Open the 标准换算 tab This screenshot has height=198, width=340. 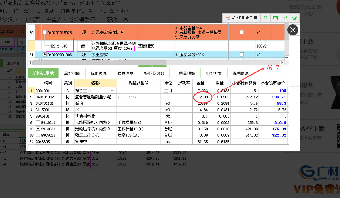click(99, 73)
